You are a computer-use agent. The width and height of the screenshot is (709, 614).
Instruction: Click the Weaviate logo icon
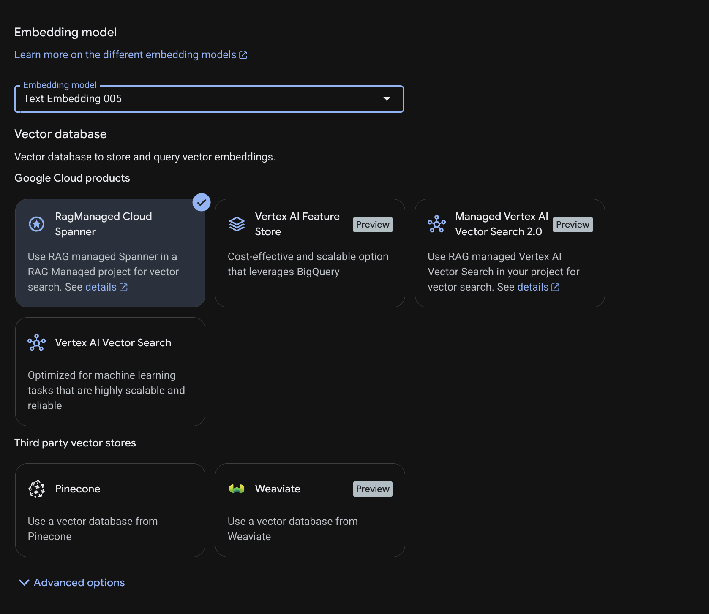click(x=237, y=489)
